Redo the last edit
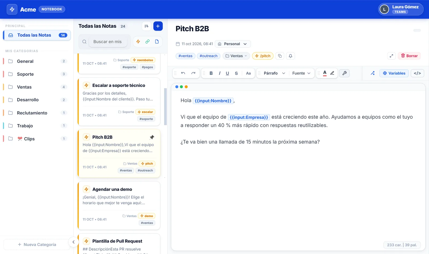 (x=193, y=73)
